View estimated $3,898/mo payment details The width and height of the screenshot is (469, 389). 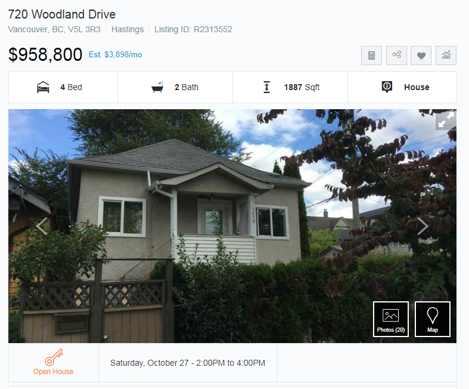pos(115,54)
